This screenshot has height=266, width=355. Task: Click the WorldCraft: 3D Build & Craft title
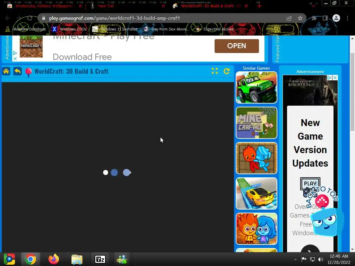pyautogui.click(x=71, y=71)
